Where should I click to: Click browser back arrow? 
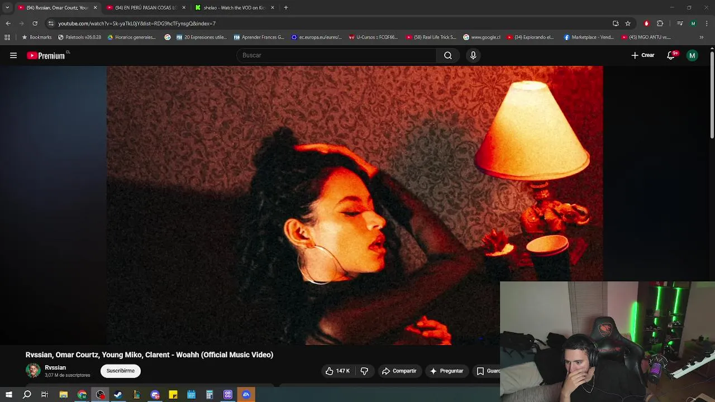[8, 23]
